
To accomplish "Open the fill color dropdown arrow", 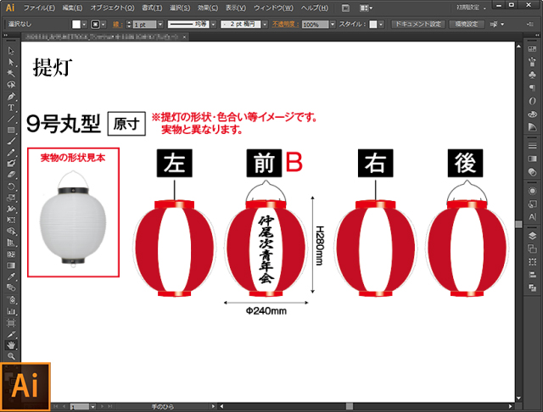I will pyautogui.click(x=84, y=25).
